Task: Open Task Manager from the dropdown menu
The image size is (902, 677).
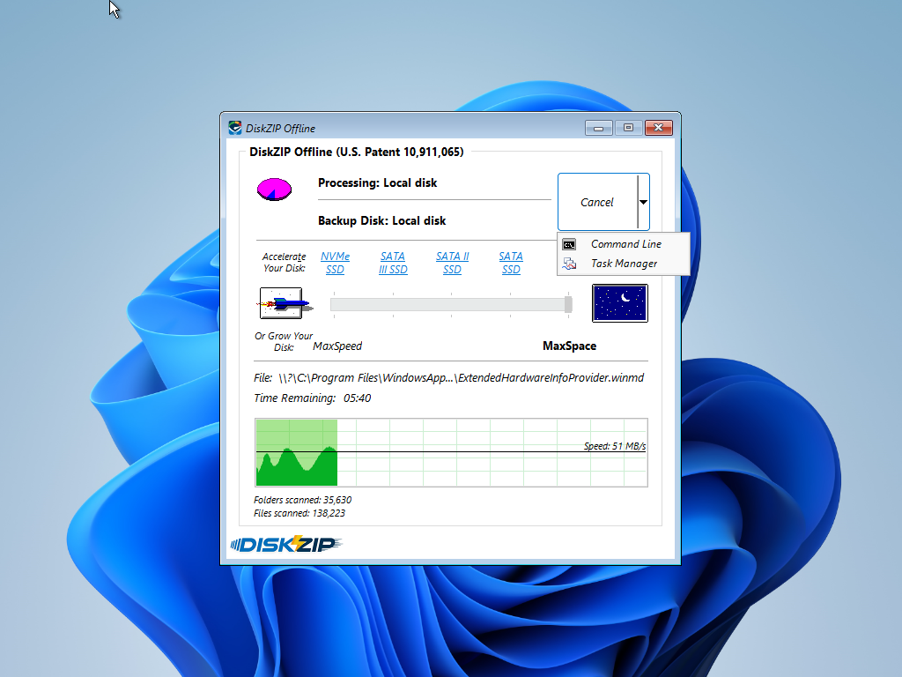Action: [623, 264]
